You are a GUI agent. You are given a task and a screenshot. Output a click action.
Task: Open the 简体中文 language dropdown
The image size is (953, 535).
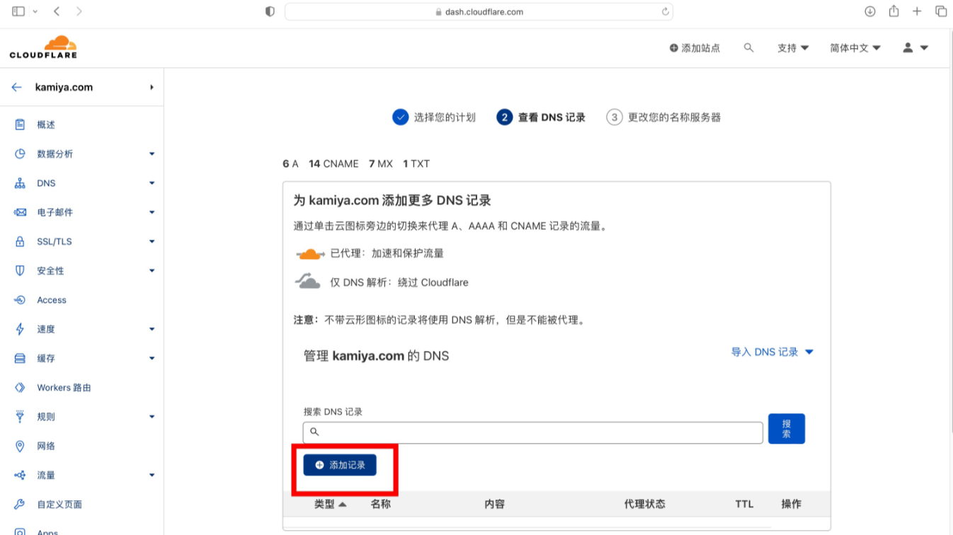[x=855, y=48]
